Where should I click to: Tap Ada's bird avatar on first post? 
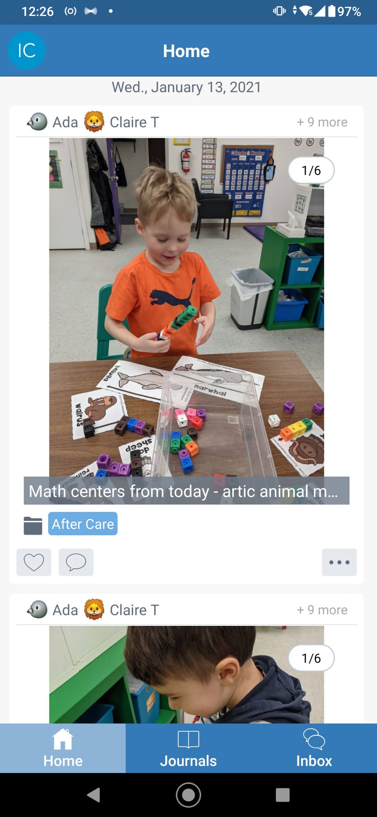pyautogui.click(x=38, y=122)
